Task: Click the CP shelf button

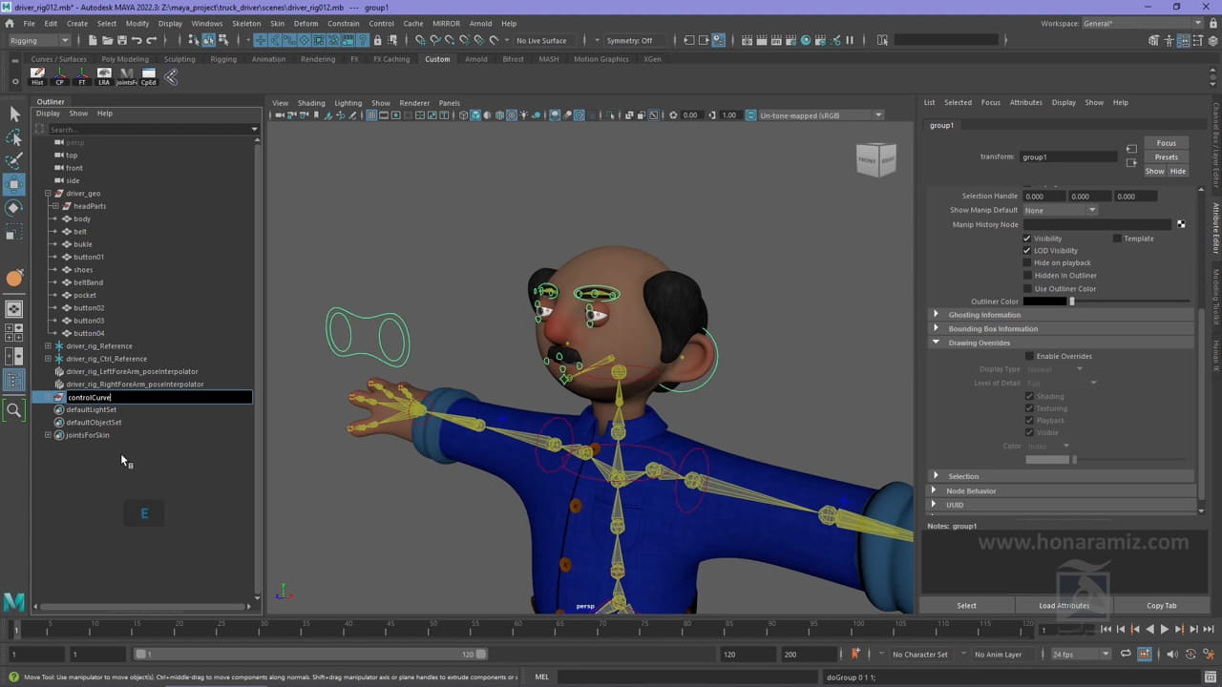Action: pos(60,76)
